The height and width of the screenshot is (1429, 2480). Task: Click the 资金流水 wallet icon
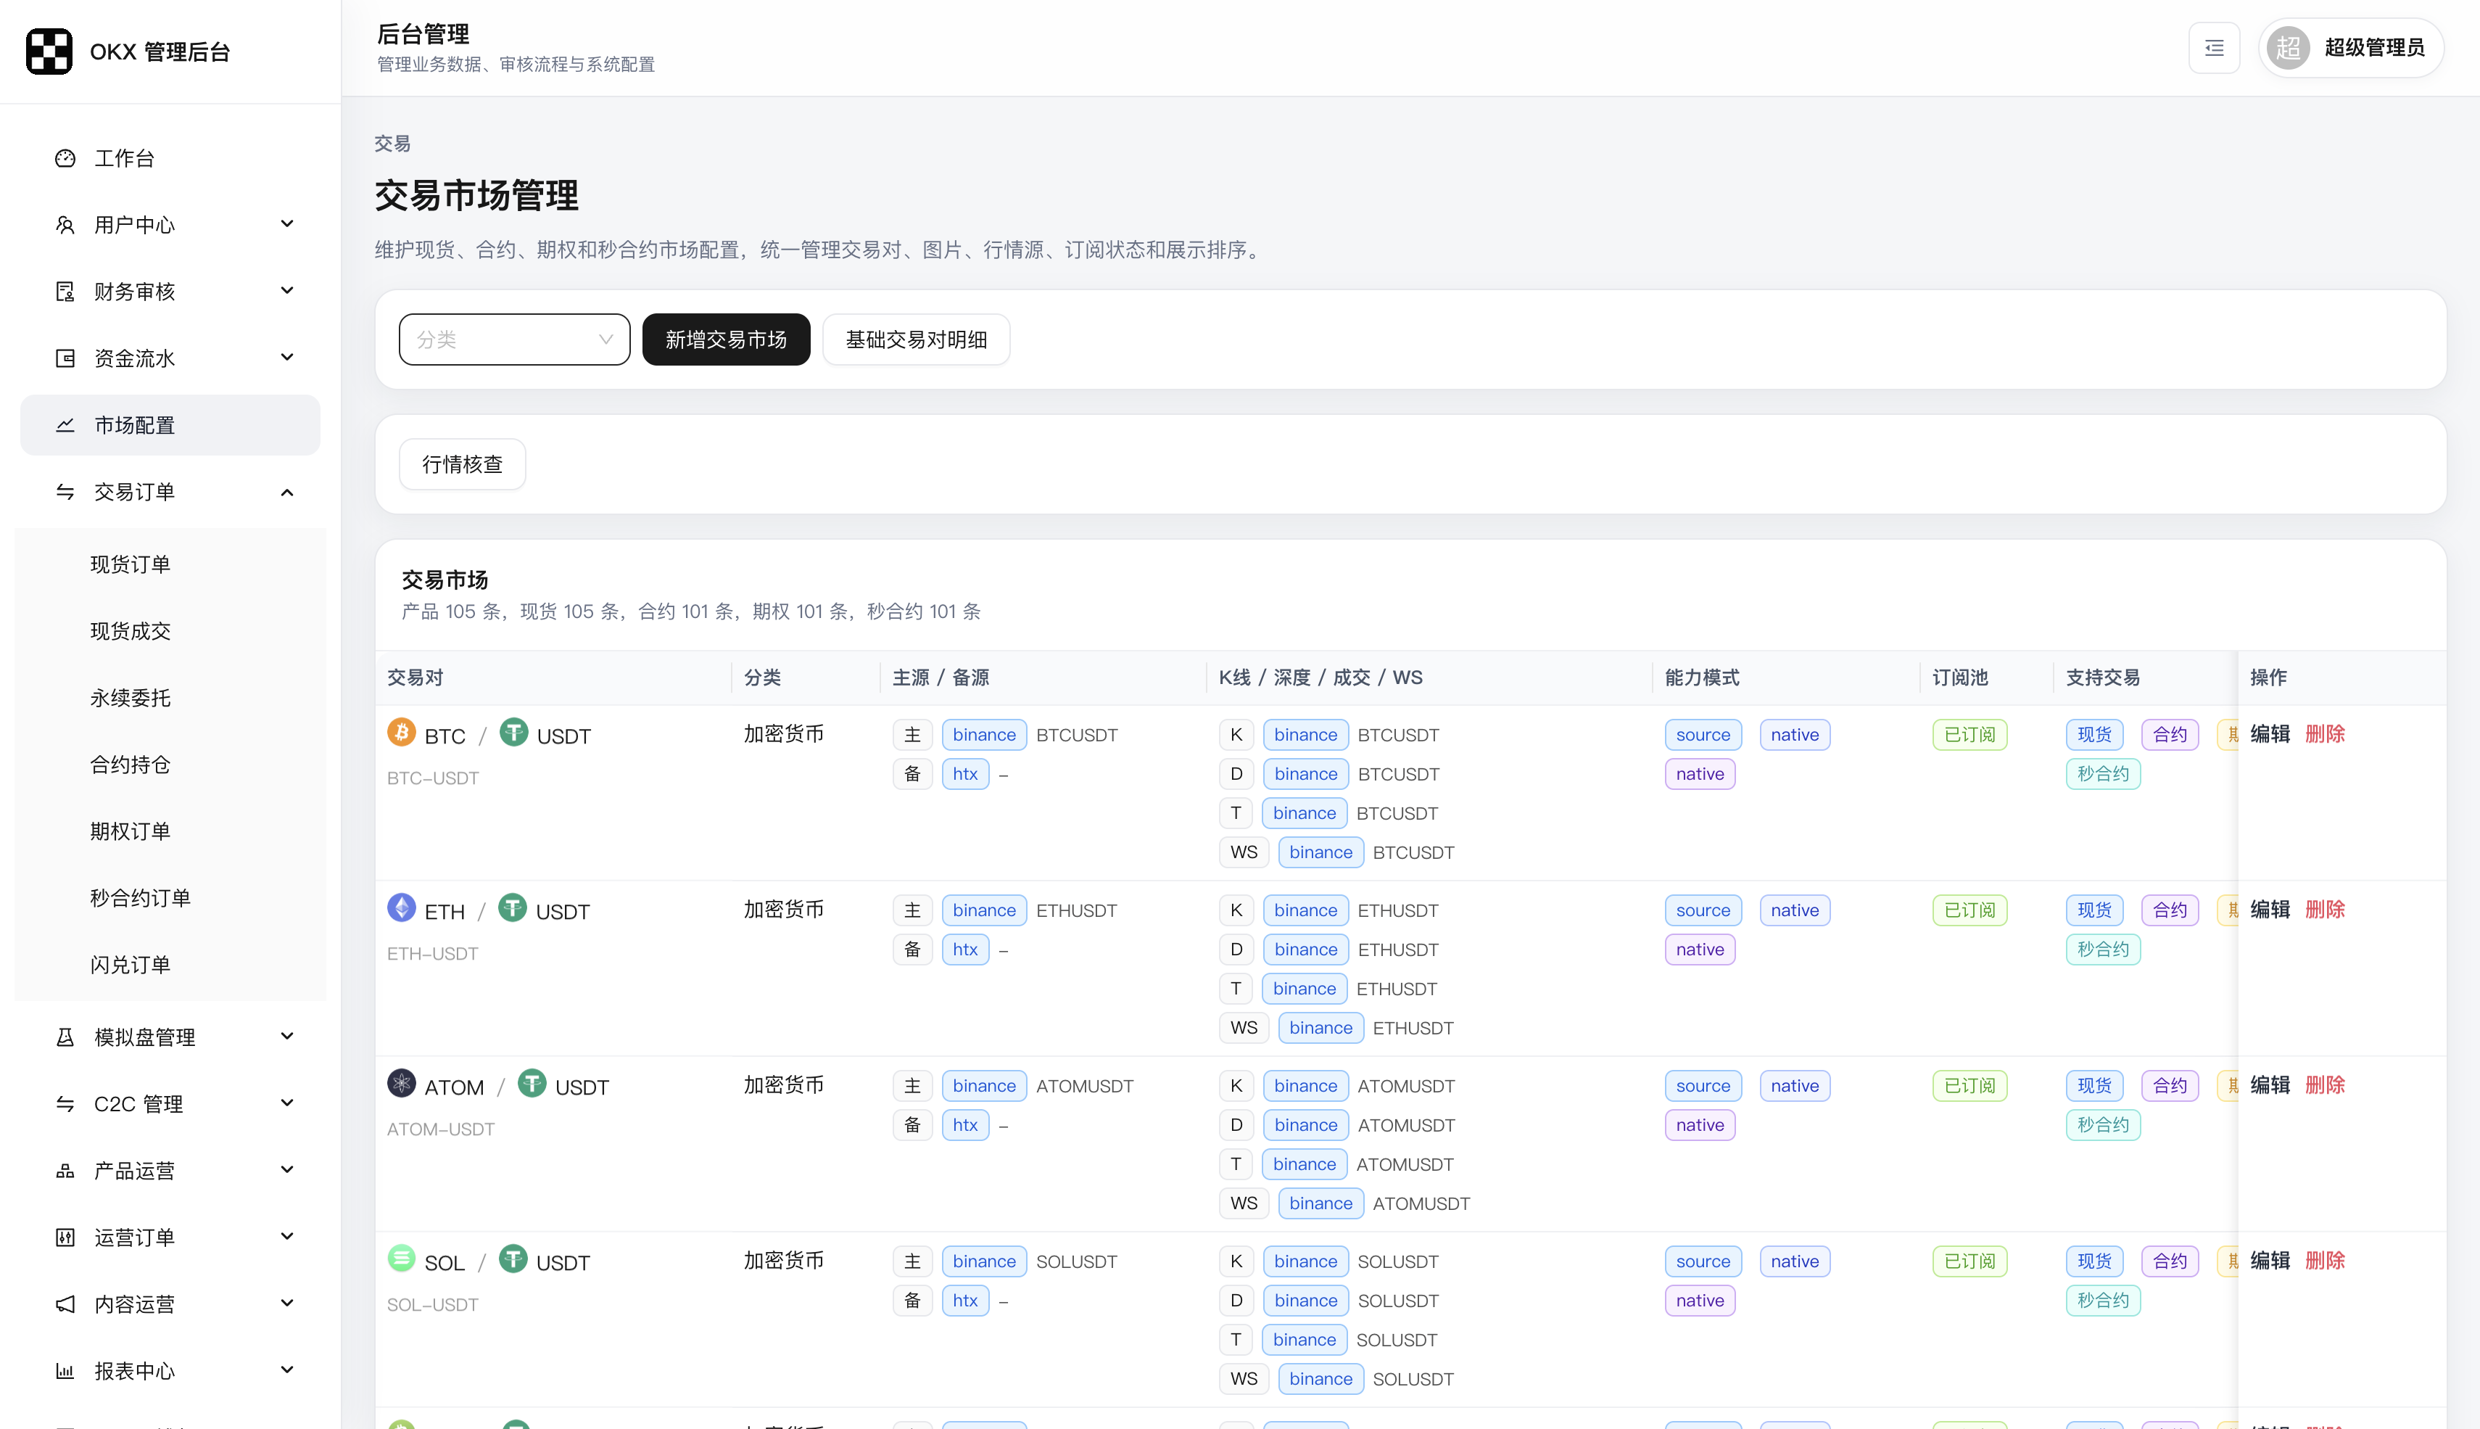pos(65,358)
